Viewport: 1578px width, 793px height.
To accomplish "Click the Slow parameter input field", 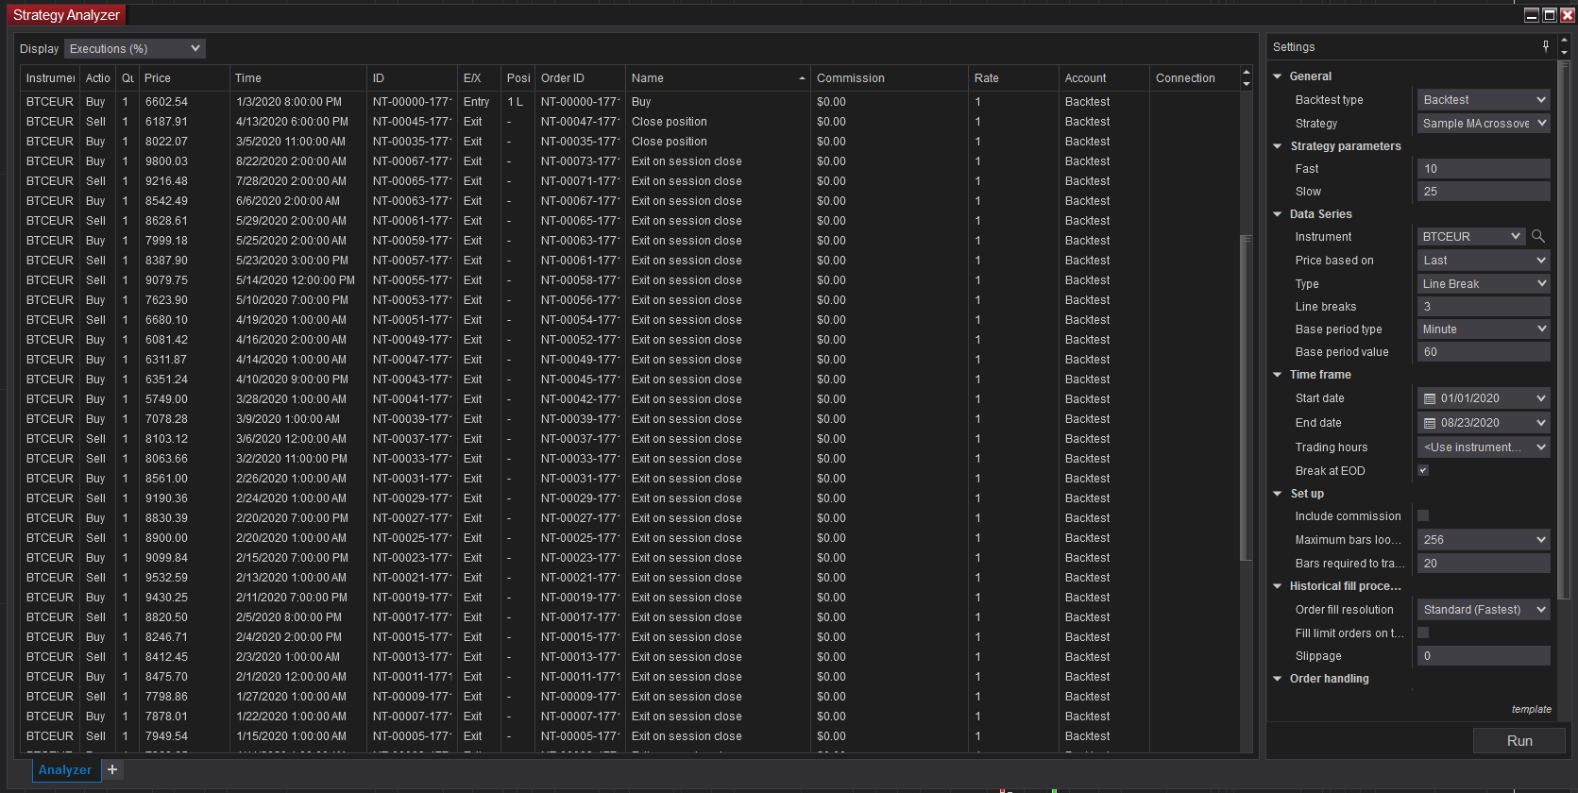I will click(x=1484, y=191).
